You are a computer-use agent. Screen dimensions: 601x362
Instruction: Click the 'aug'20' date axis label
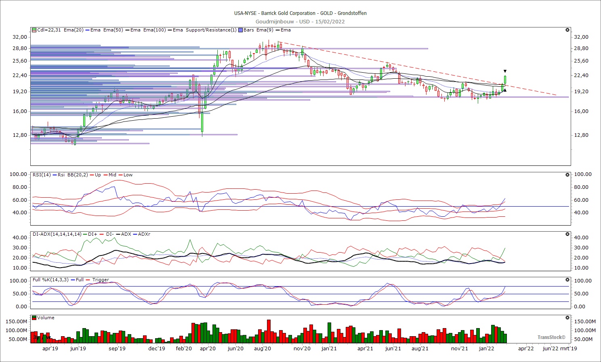tap(263, 348)
